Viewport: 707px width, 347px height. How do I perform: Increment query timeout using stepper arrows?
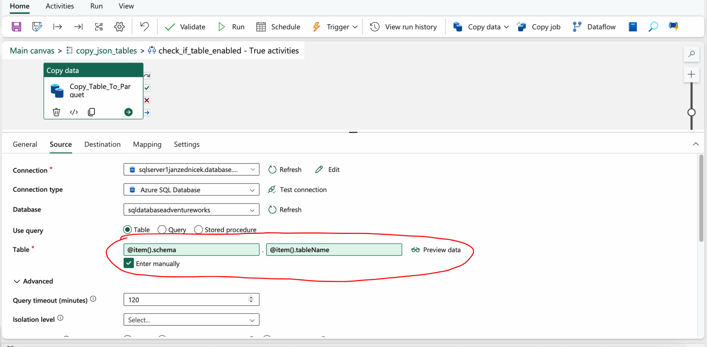point(251,297)
